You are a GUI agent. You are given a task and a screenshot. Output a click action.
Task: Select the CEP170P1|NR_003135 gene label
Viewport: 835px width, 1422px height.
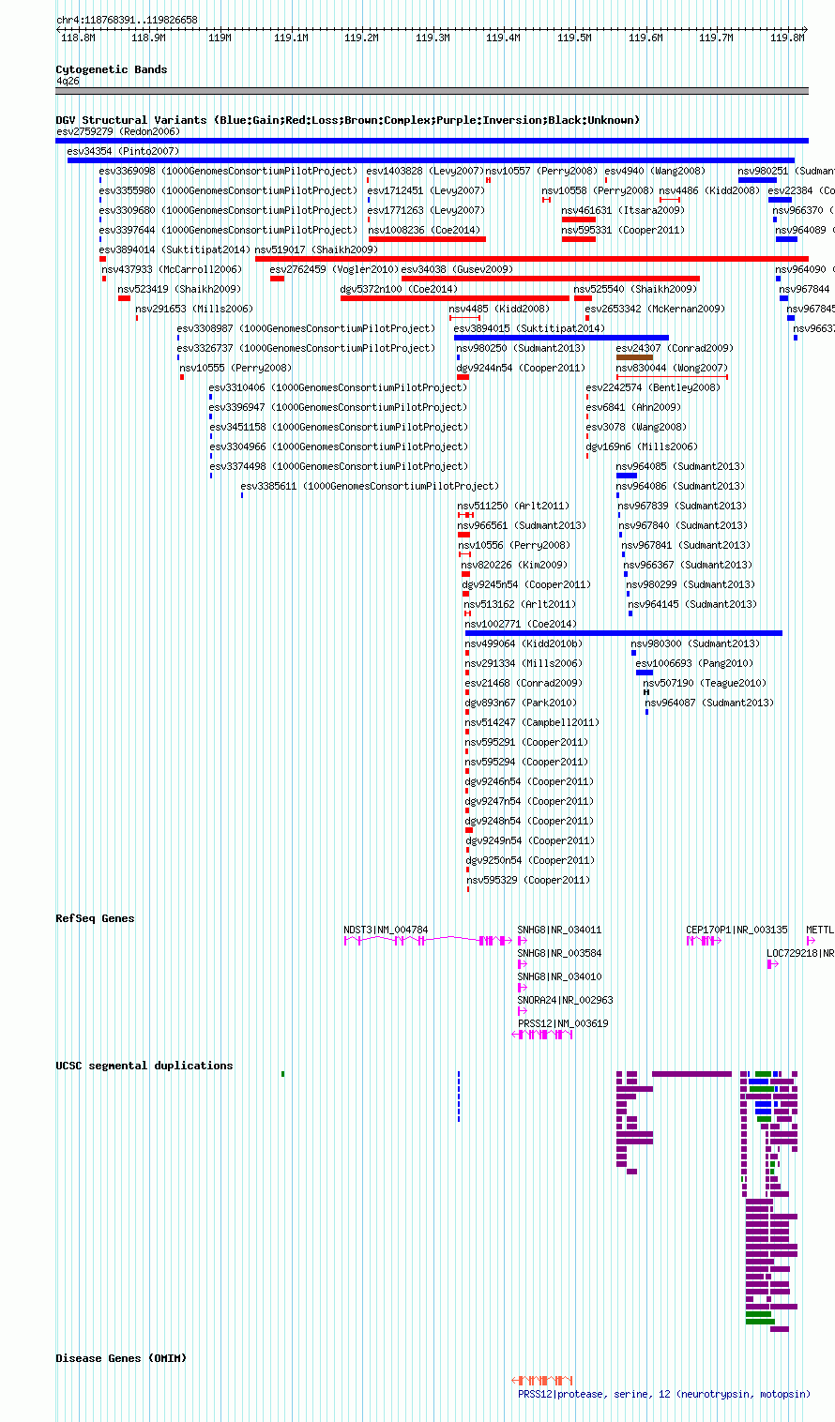(x=737, y=930)
